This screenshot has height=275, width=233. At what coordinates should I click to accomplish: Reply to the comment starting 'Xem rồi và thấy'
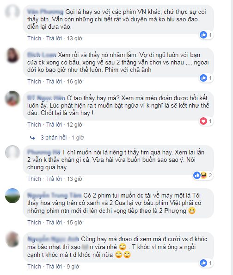click(54, 81)
